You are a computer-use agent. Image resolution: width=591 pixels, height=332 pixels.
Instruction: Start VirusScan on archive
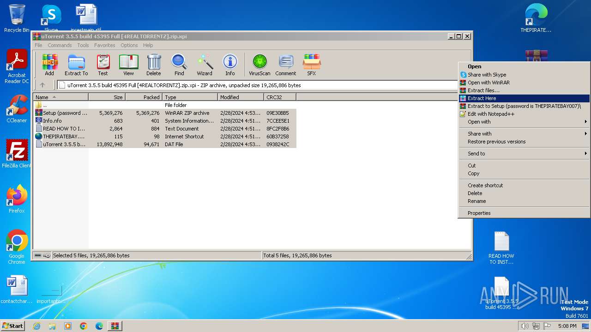(x=259, y=65)
